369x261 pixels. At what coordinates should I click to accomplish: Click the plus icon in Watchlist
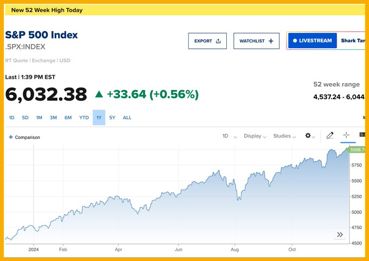(x=271, y=41)
